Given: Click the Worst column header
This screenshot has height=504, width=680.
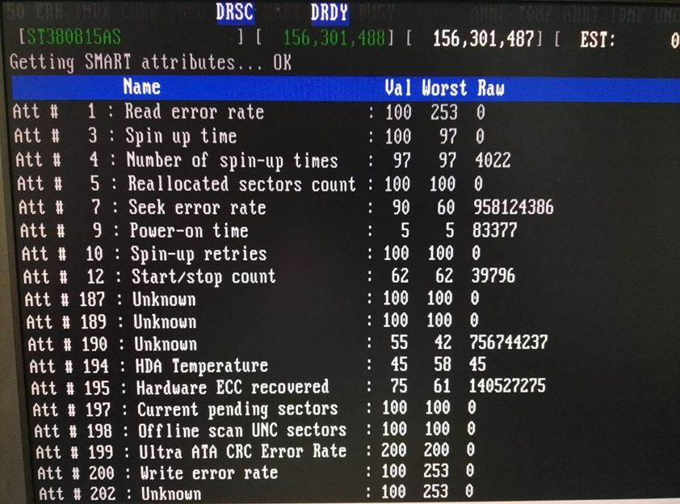Looking at the screenshot, I should (x=444, y=88).
